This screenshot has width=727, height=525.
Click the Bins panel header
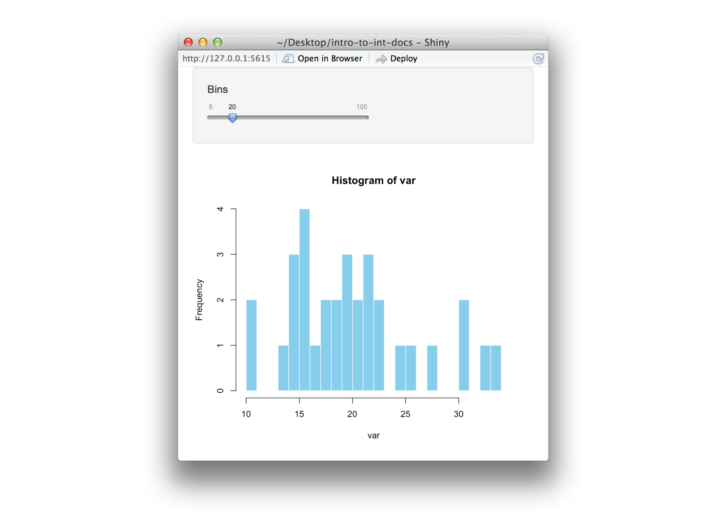point(217,89)
